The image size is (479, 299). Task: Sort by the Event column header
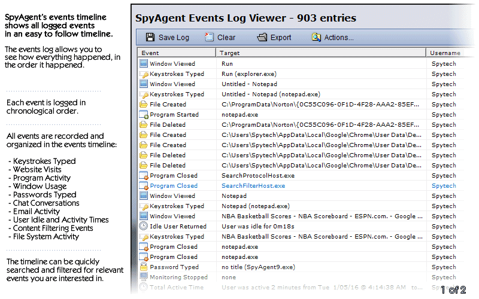tap(177, 53)
